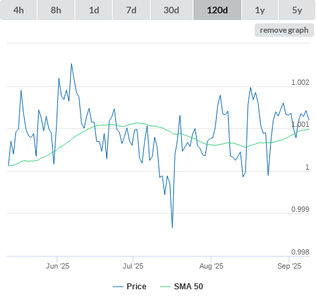Screen dimensions: 316x304
Task: Click the Jul '25 axis label
Action: [133, 266]
